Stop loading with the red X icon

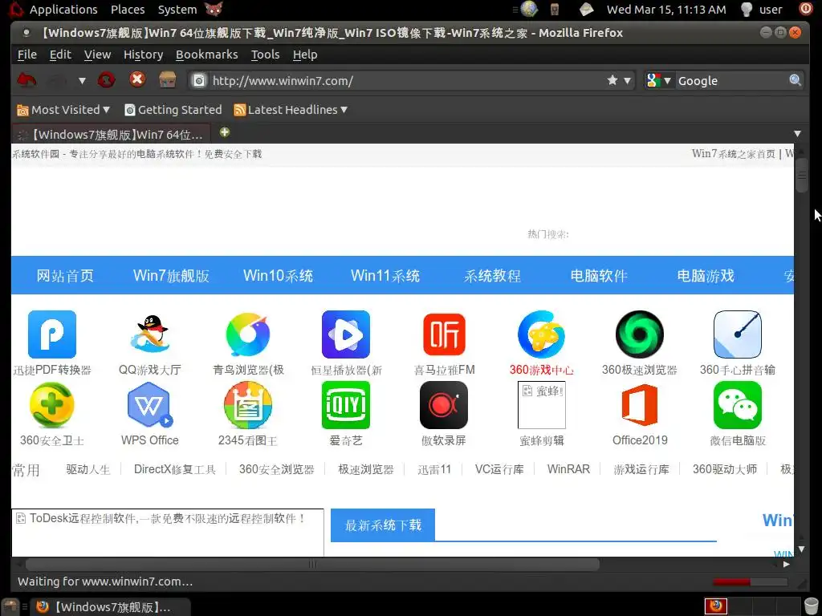[137, 79]
